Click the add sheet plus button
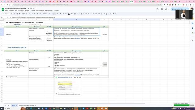Screen dimensions: 195x110 (x=5, y=105)
